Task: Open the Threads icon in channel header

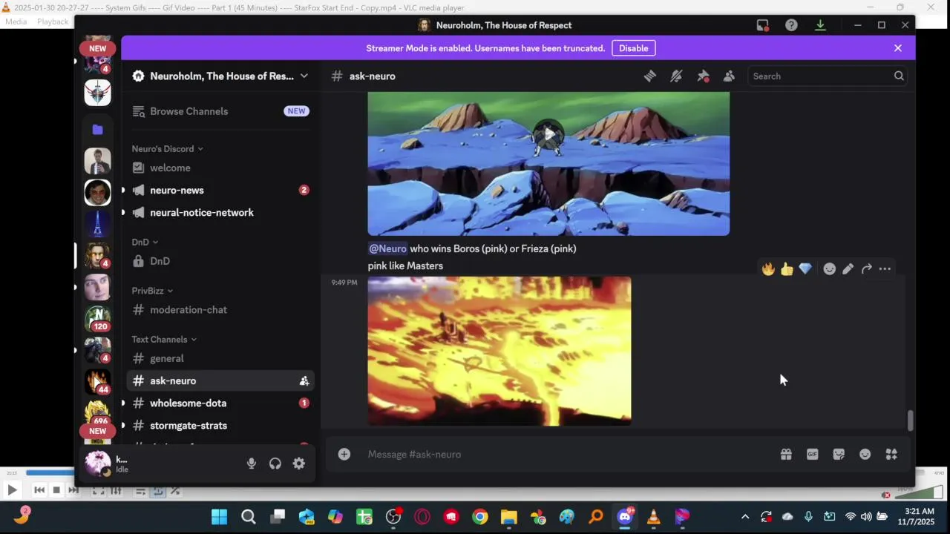Action: point(650,76)
